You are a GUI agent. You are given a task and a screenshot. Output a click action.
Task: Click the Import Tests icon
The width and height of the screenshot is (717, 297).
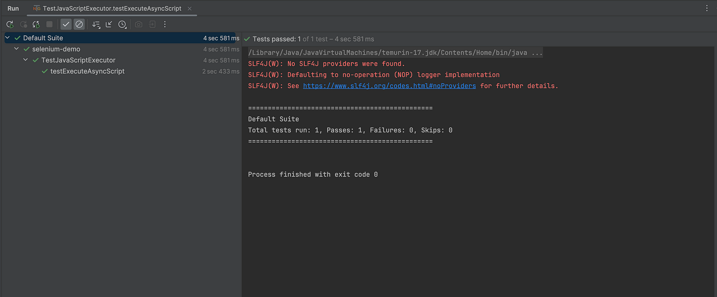click(152, 24)
